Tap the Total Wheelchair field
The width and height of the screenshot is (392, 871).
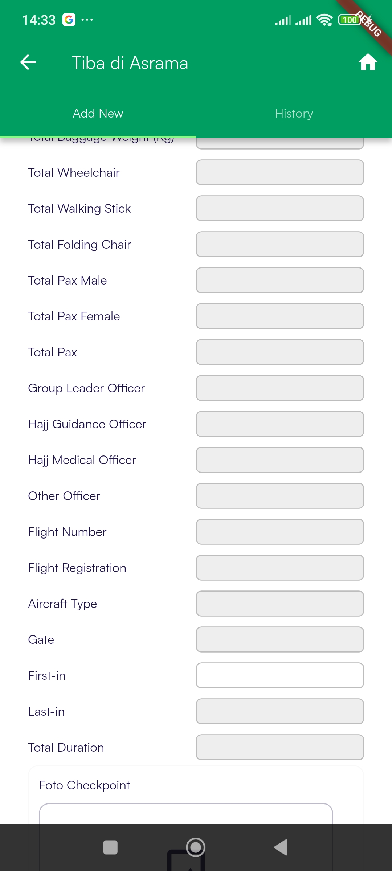click(x=280, y=172)
